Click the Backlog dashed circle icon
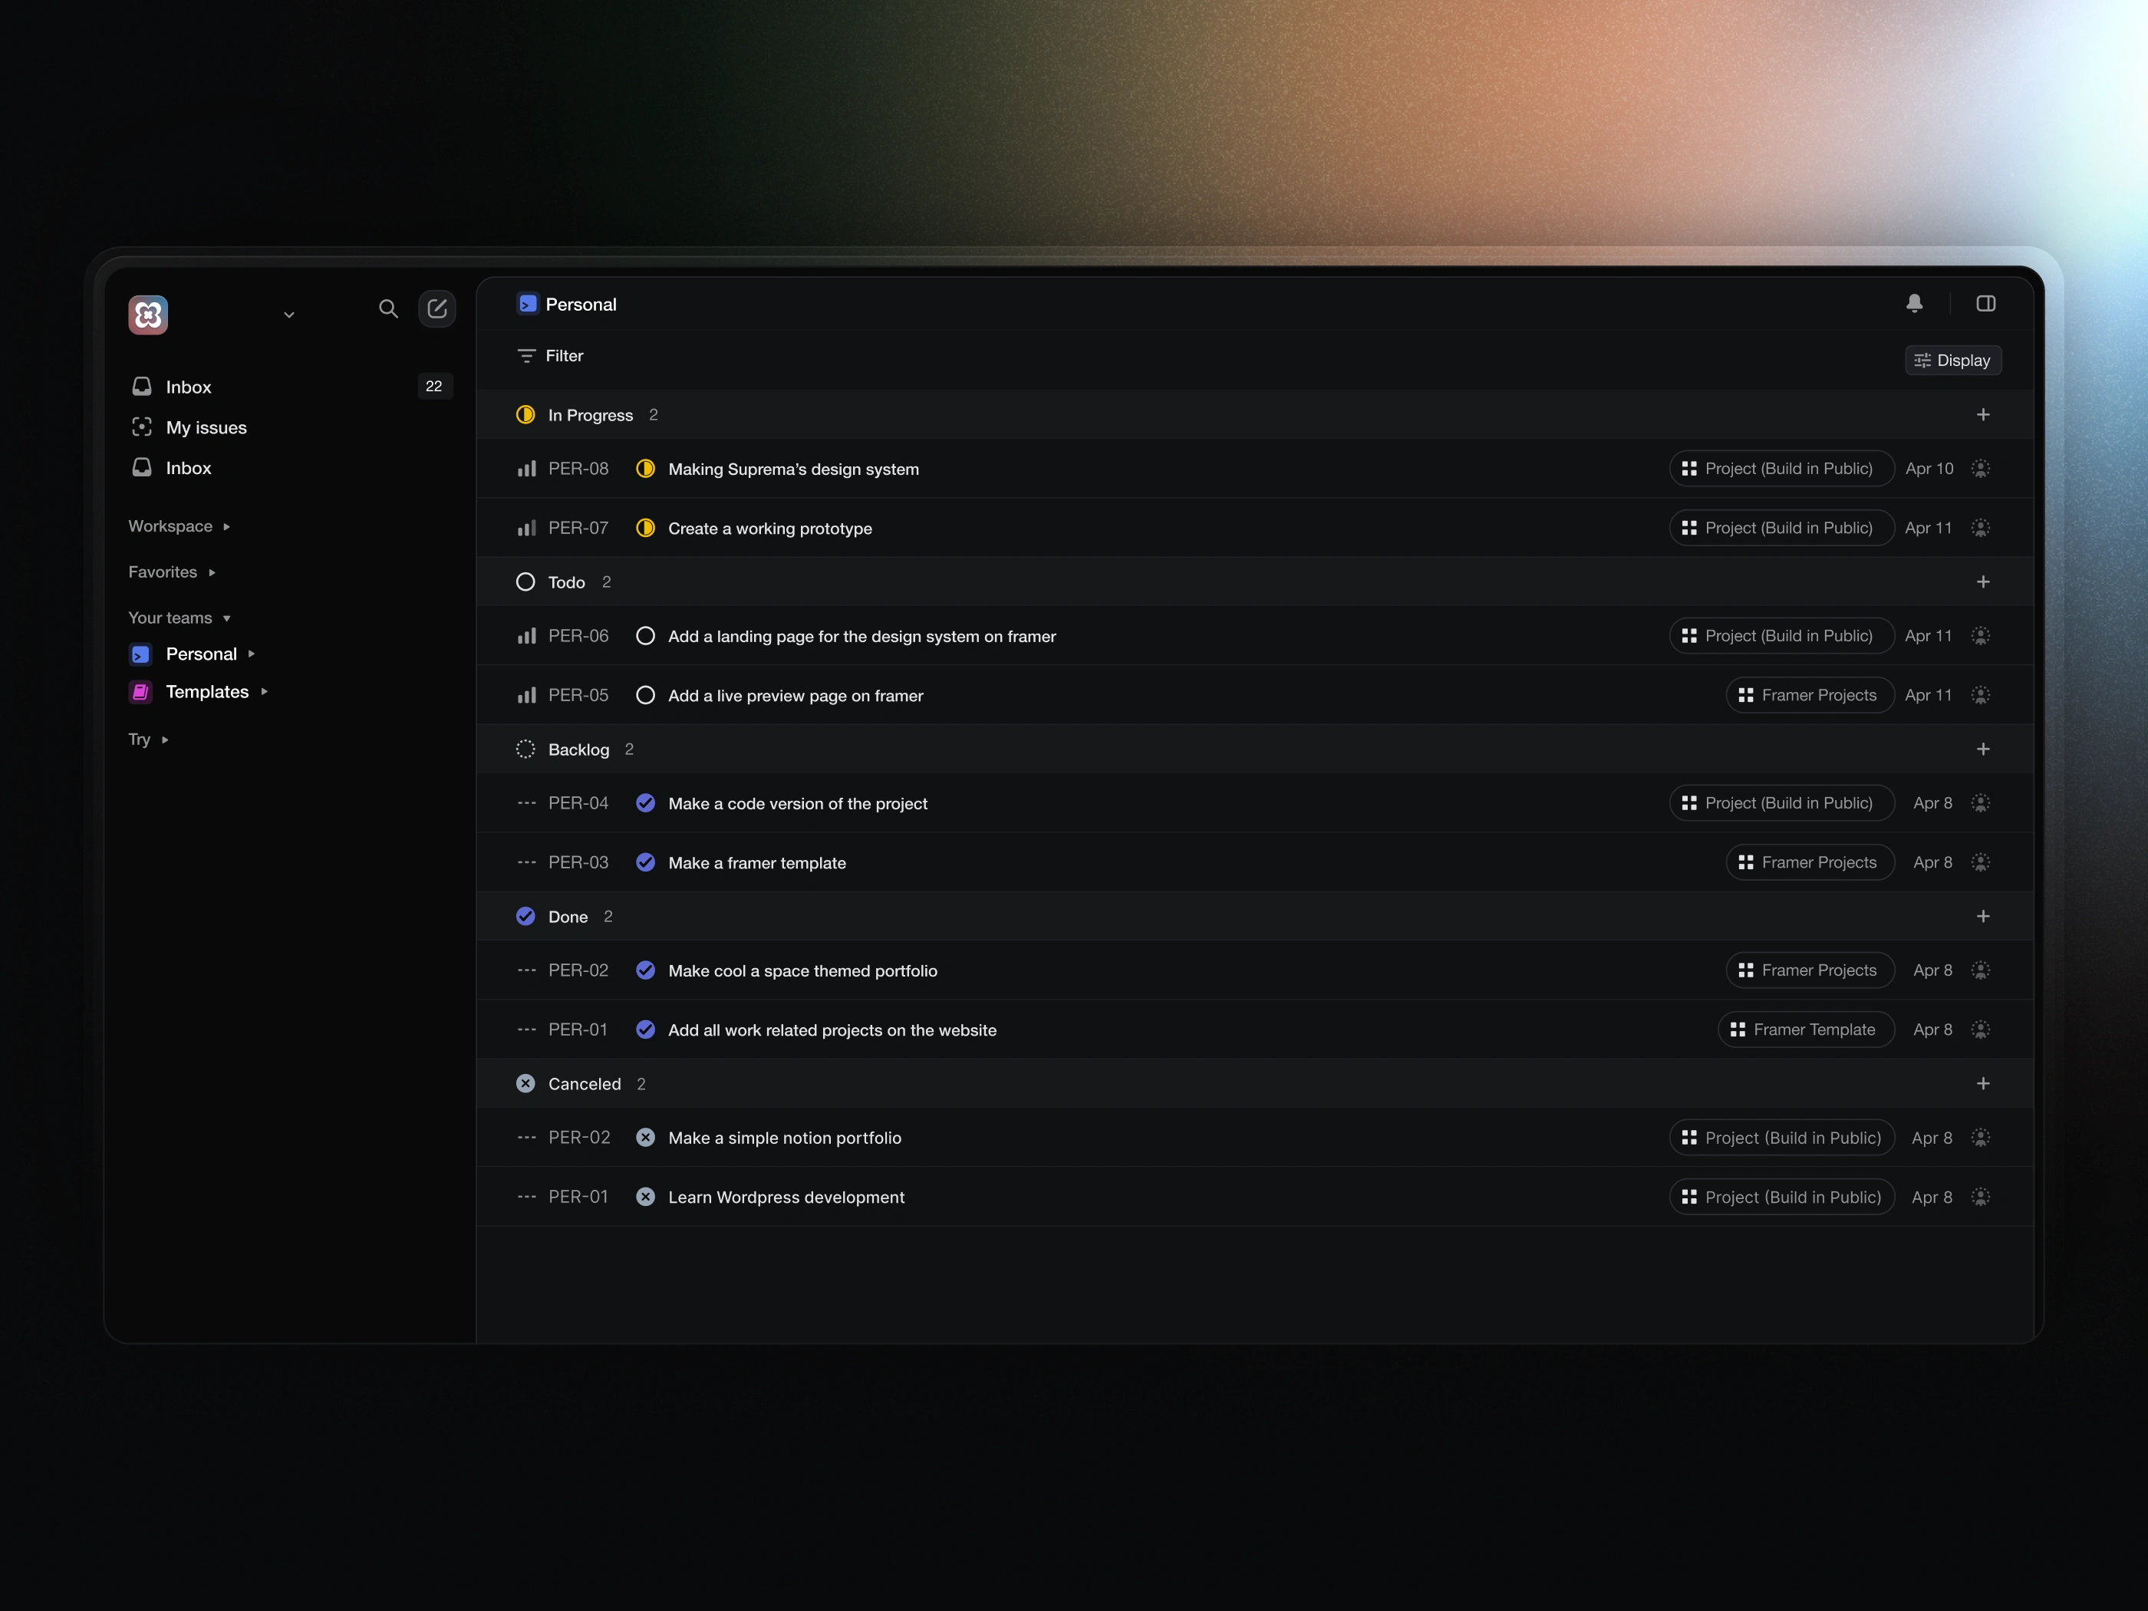This screenshot has height=1611, width=2148. 525,749
